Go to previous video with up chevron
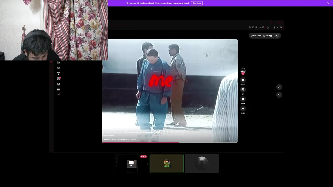333x187 pixels. coord(279,87)
